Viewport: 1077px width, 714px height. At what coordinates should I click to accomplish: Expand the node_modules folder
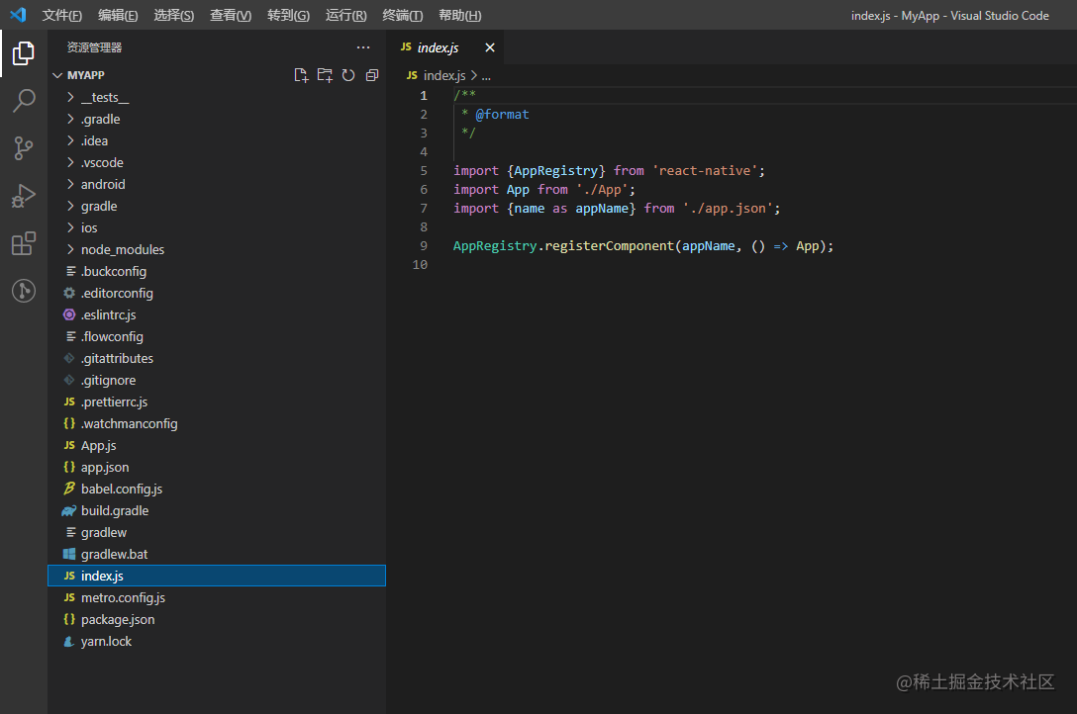click(x=123, y=249)
